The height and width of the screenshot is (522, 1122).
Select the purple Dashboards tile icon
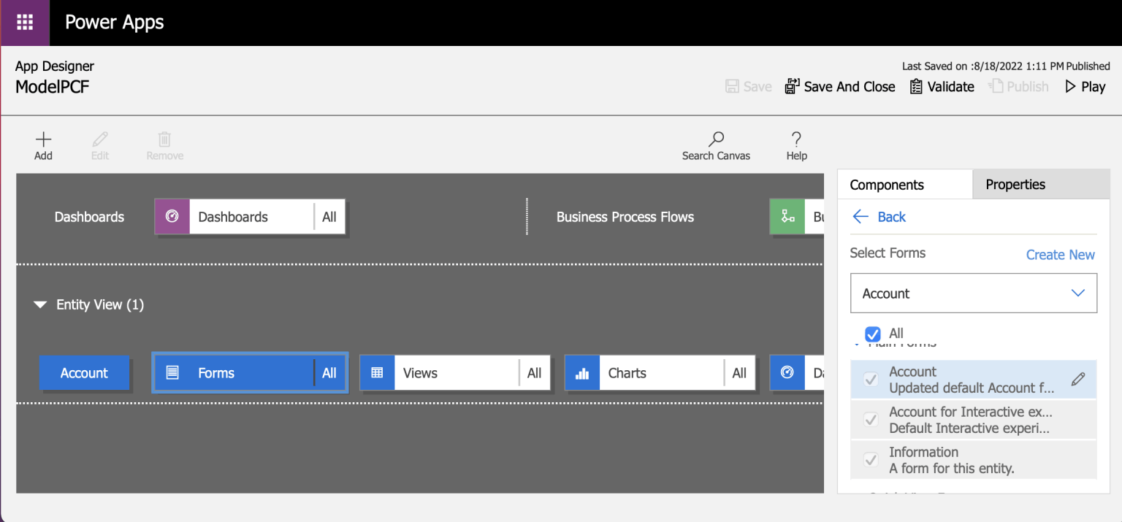(x=172, y=217)
